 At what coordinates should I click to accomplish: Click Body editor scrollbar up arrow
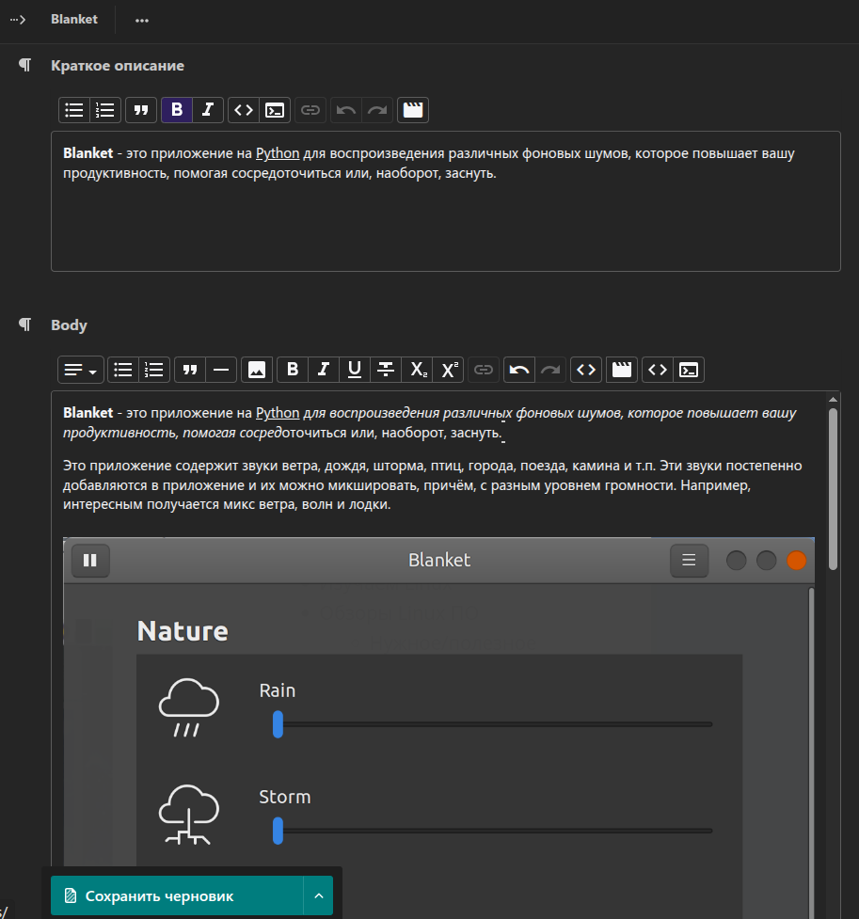[833, 400]
